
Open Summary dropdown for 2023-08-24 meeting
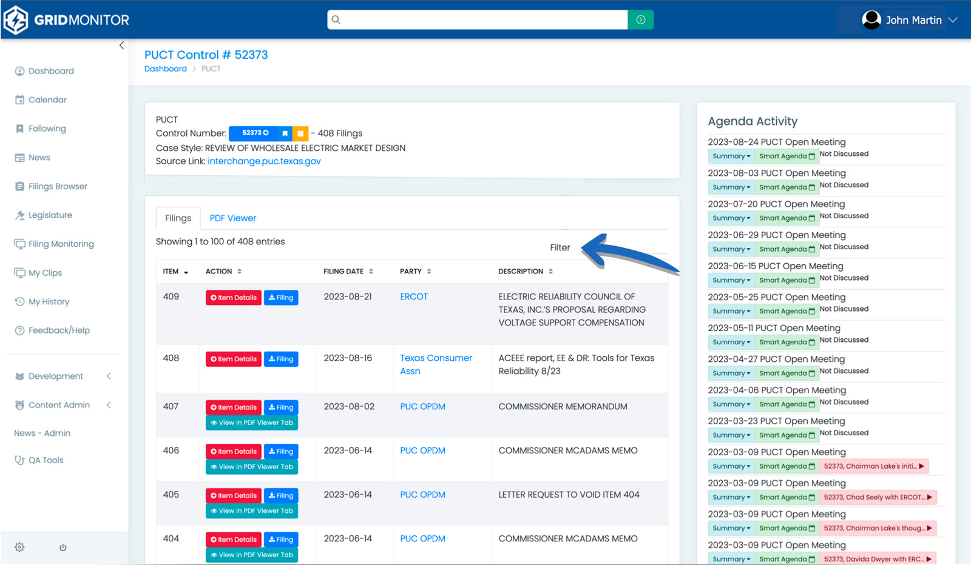pos(731,156)
